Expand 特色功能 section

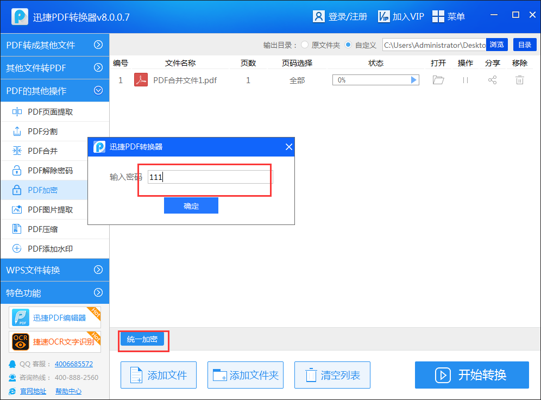point(54,293)
